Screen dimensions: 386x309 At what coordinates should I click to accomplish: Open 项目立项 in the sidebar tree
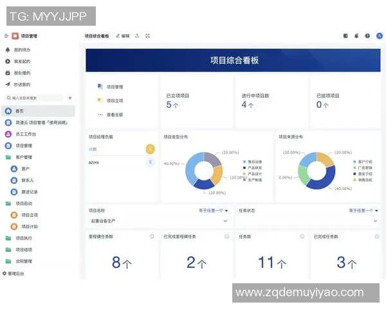click(24, 215)
